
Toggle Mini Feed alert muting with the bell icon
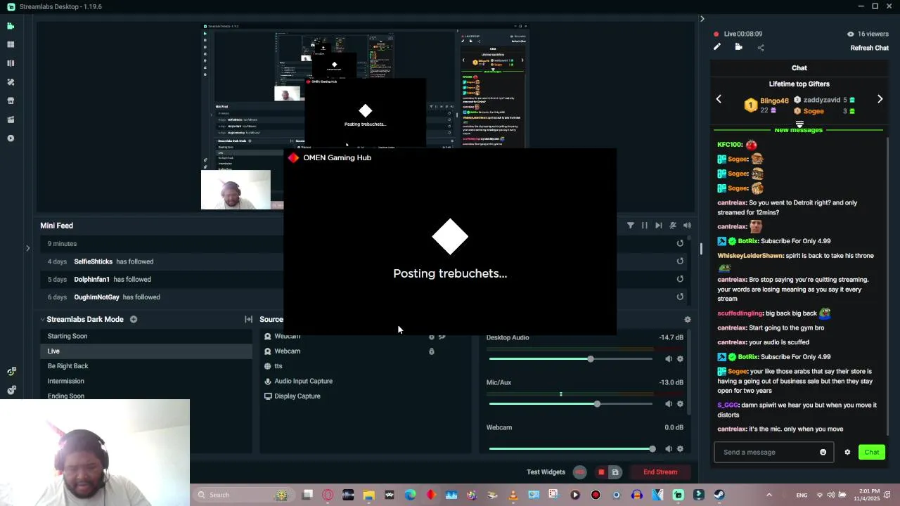pos(673,226)
